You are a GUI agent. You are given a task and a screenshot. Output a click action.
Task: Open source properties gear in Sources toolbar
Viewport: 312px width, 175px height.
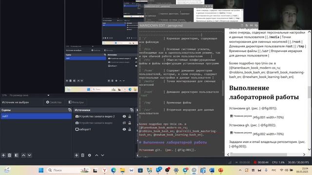[90, 155]
